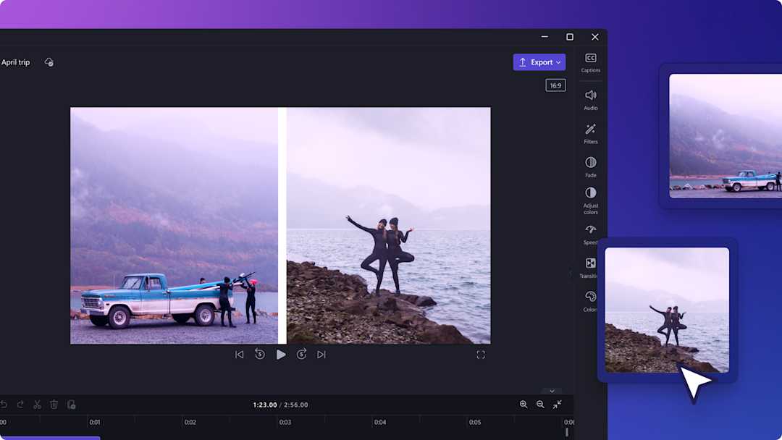Open the 16:9 aspect ratio selector
The height and width of the screenshot is (440, 782).
point(555,85)
